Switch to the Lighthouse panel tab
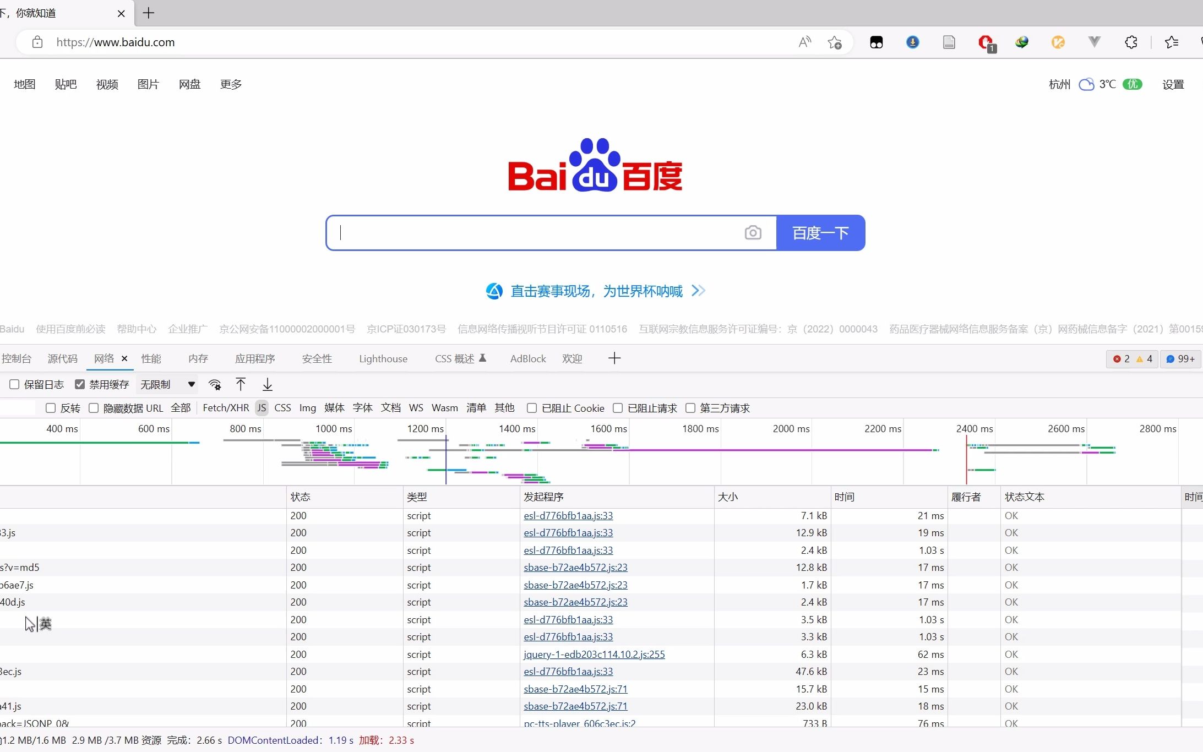Screen dimensions: 1203x752 pyautogui.click(x=383, y=358)
